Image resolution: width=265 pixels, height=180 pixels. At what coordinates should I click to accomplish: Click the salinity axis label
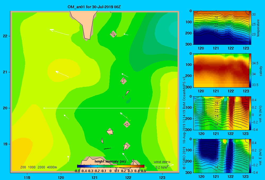(x=260, y=71)
